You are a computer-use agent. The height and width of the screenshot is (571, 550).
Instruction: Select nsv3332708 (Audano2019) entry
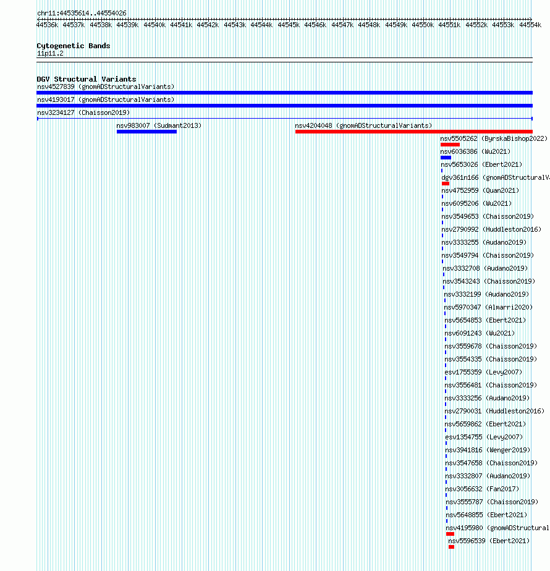(x=485, y=268)
